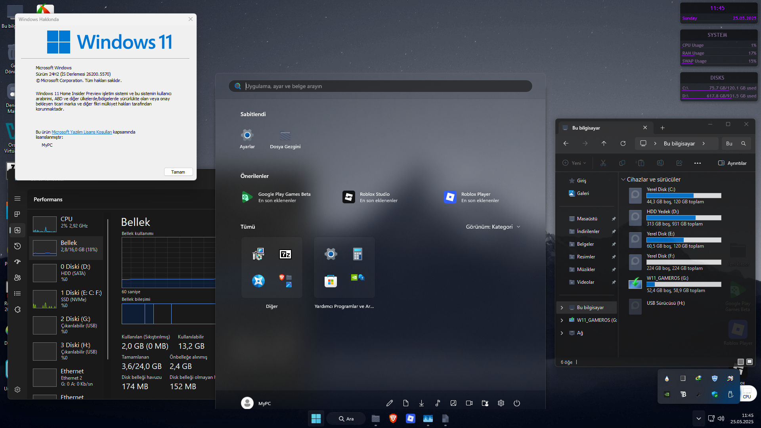Open Roblox Studio from recommended apps
This screenshot has width=761, height=428.
coord(370,197)
